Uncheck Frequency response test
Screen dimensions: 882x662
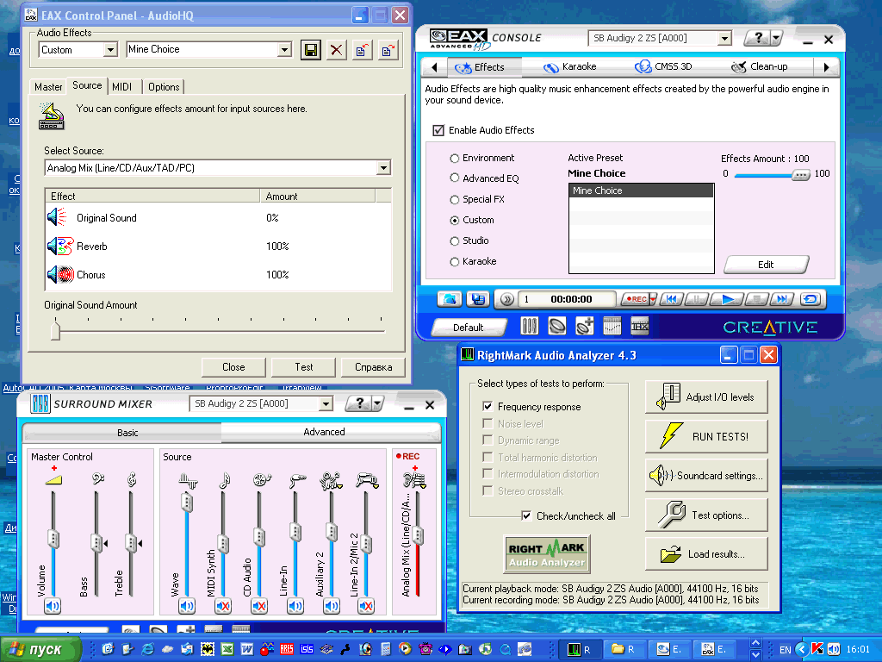click(x=488, y=407)
